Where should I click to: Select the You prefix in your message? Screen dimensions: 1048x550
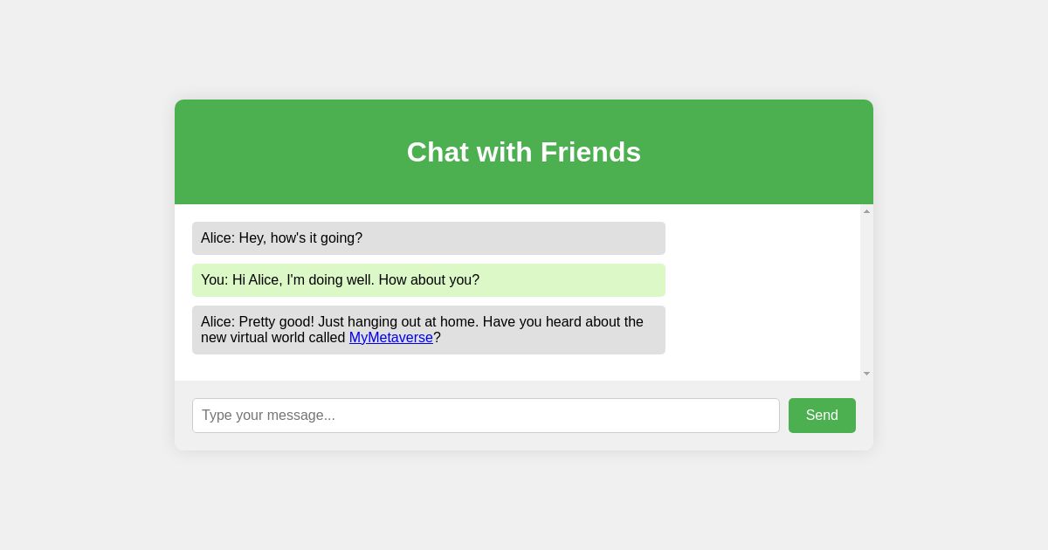coord(212,280)
